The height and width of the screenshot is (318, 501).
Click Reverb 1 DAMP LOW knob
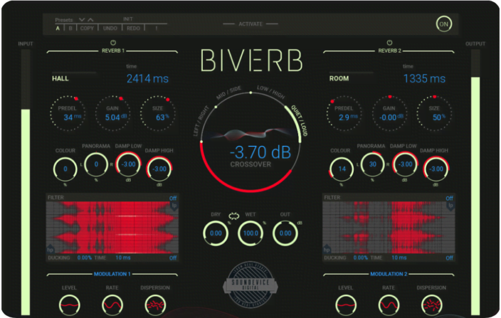pyautogui.click(x=128, y=165)
